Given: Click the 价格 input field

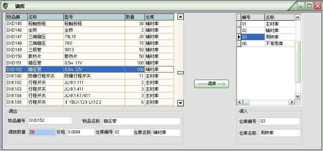Looking at the screenshot, I should coord(80,132).
